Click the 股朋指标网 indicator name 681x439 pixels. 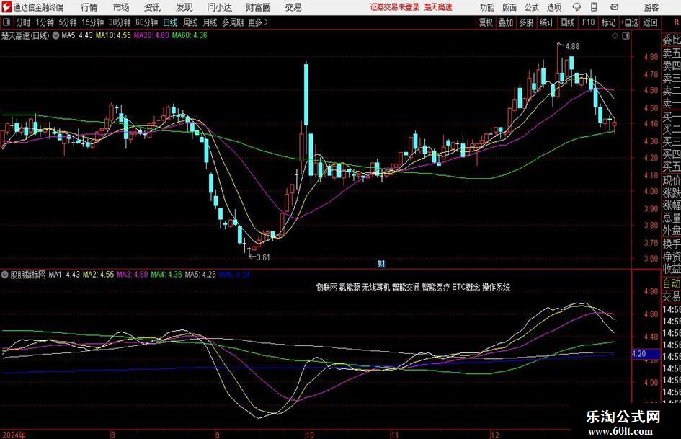point(28,275)
